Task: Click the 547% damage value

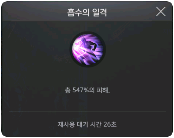Action: point(81,90)
